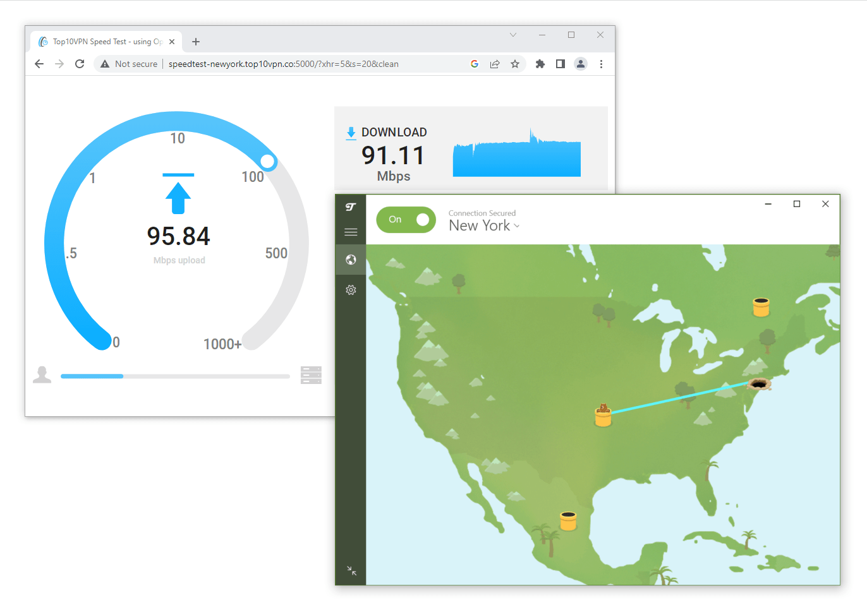The height and width of the screenshot is (612, 867).
Task: Click the user silhouette icon on the speed test
Action: 42,375
